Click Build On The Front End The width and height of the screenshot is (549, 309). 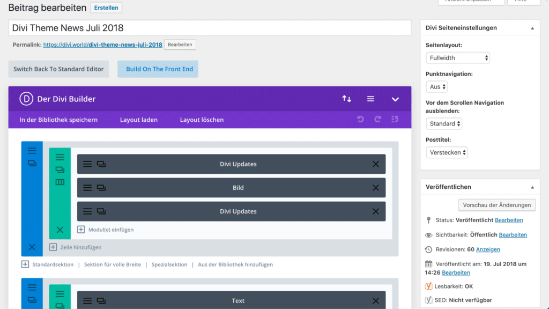158,69
